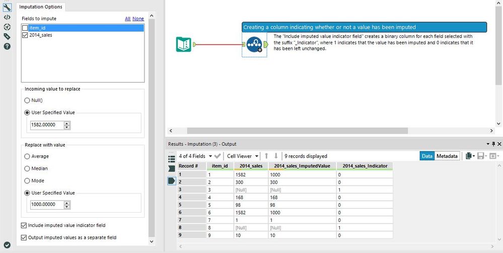
Task: Select the Input Data book tool on canvas
Action: (x=183, y=45)
